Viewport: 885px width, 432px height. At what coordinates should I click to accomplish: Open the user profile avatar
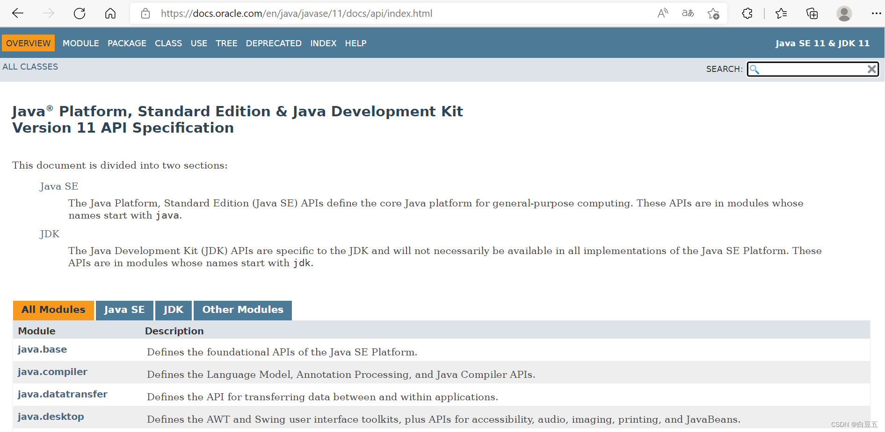pyautogui.click(x=844, y=14)
